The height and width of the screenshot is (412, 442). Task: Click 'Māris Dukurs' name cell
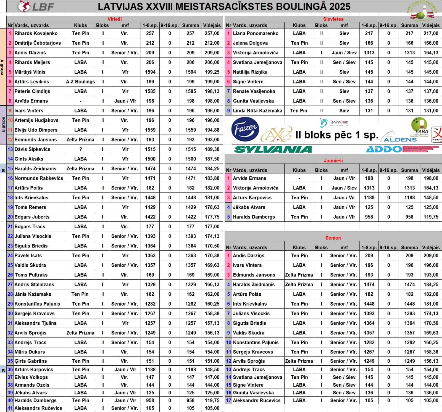pos(40,352)
